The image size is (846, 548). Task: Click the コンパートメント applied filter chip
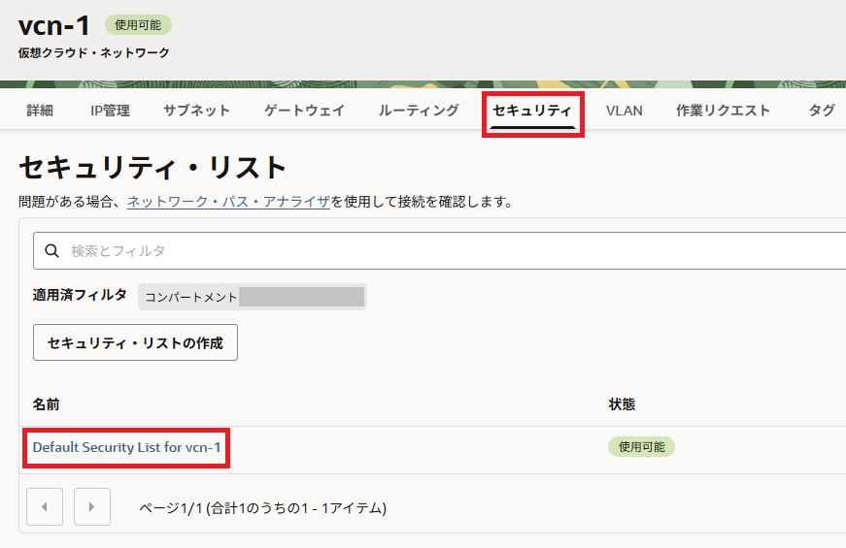pos(253,297)
